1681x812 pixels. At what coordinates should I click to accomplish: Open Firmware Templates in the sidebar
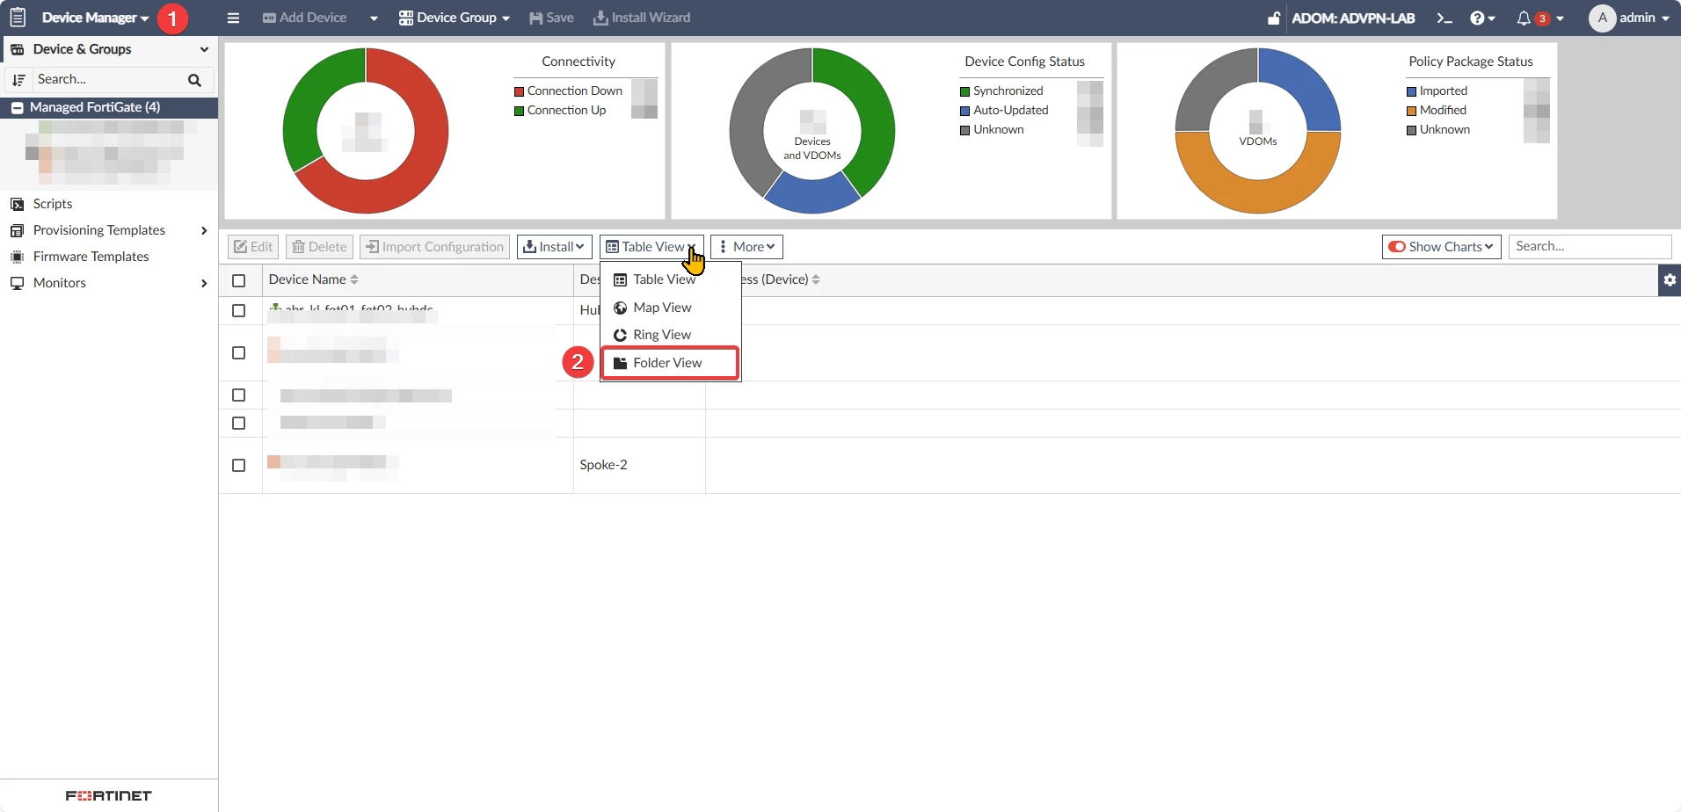coord(91,257)
